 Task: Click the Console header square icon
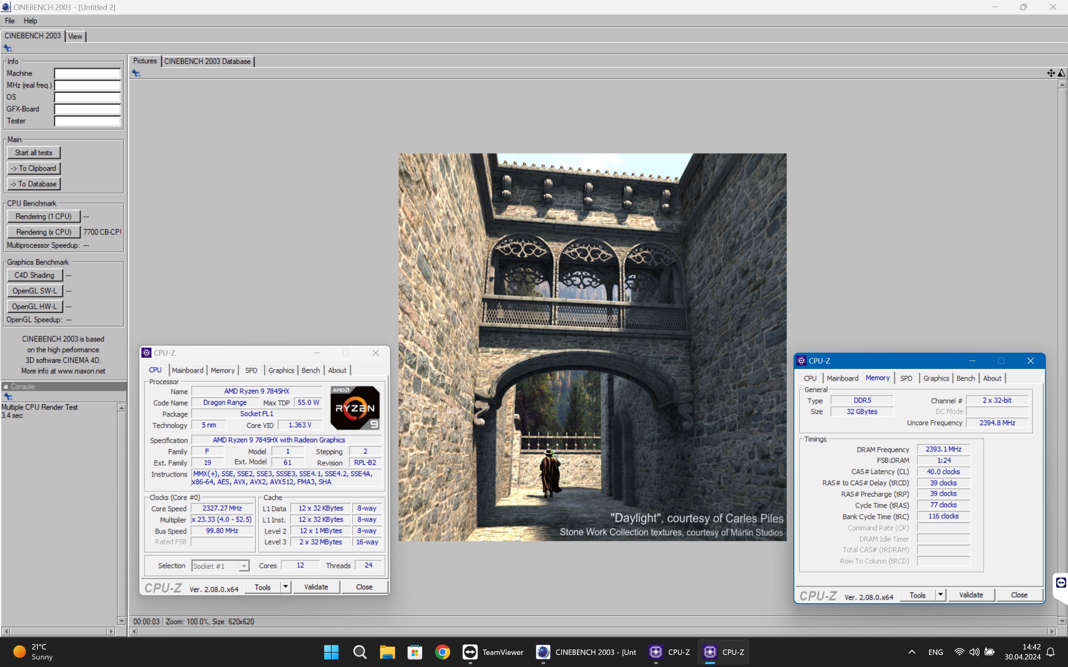click(x=6, y=386)
